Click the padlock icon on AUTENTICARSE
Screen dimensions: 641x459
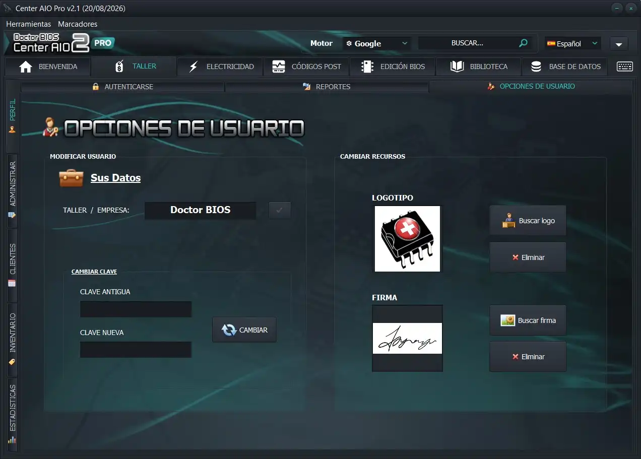pyautogui.click(x=96, y=87)
